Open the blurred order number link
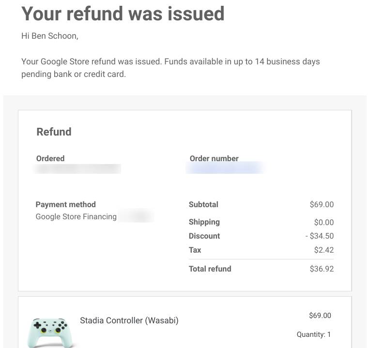Image resolution: width=371 pixels, height=348 pixels. [225, 168]
